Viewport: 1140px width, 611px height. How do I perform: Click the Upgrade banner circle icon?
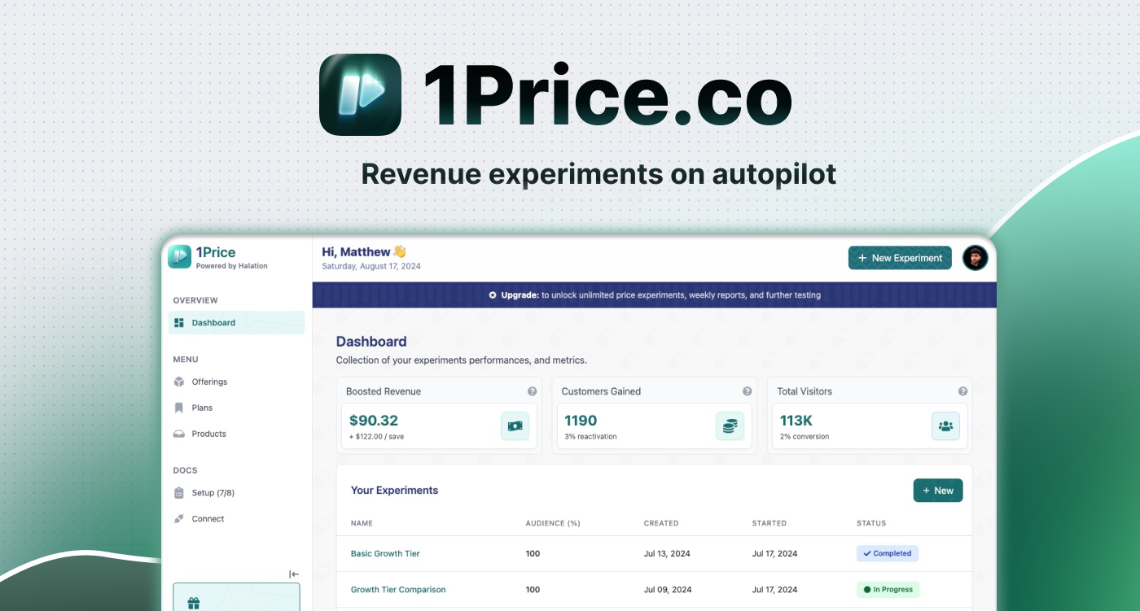493,295
